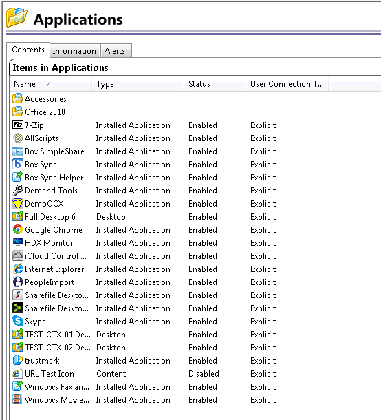Open the Alerts tab
This screenshot has height=420, width=381.
(115, 51)
